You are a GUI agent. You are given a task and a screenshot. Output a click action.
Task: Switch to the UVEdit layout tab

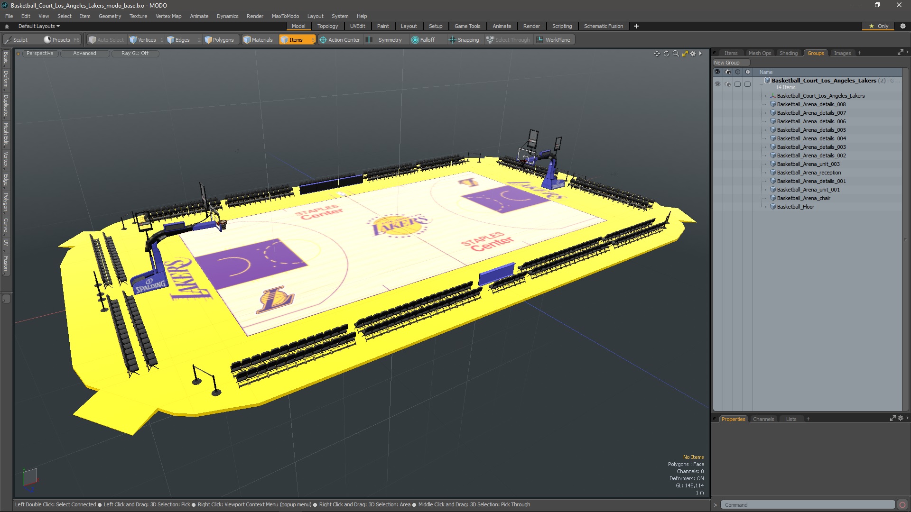coord(357,26)
